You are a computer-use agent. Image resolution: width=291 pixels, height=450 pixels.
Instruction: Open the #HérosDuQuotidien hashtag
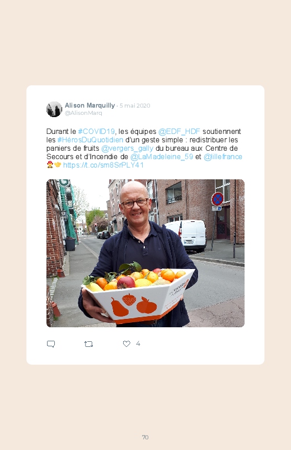coord(90,140)
